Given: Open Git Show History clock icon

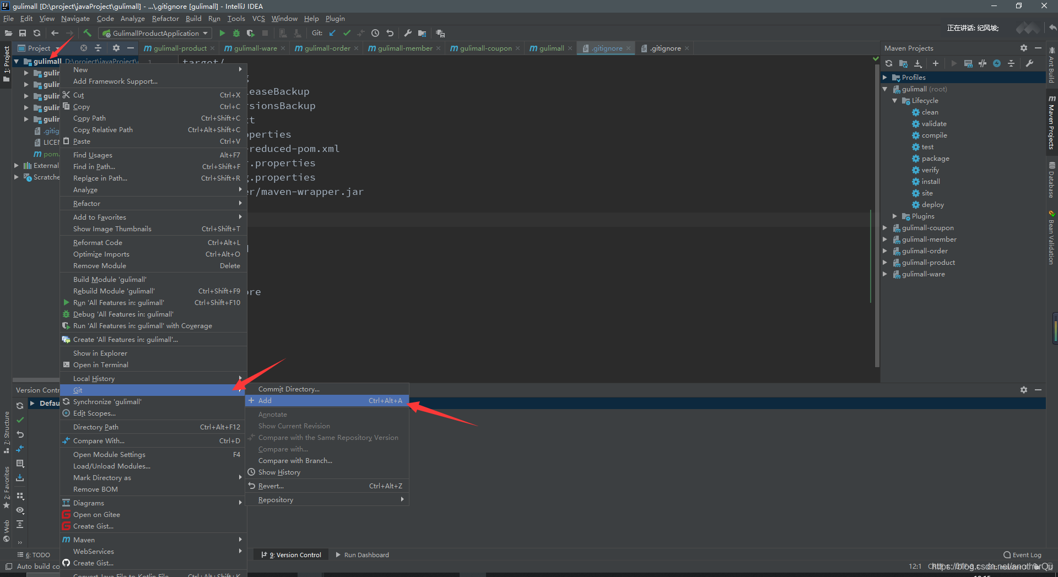Looking at the screenshot, I should pyautogui.click(x=375, y=33).
